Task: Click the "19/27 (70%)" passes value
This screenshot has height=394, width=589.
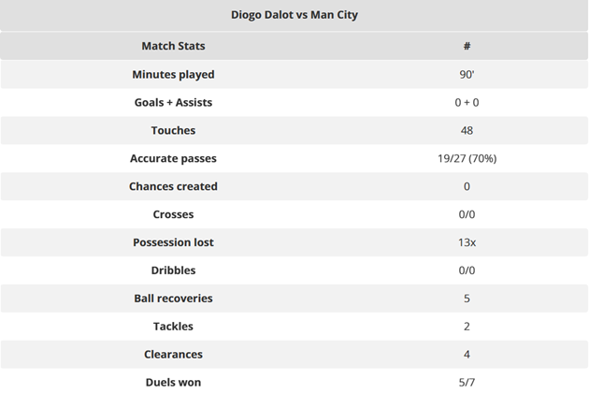Action: (467, 159)
